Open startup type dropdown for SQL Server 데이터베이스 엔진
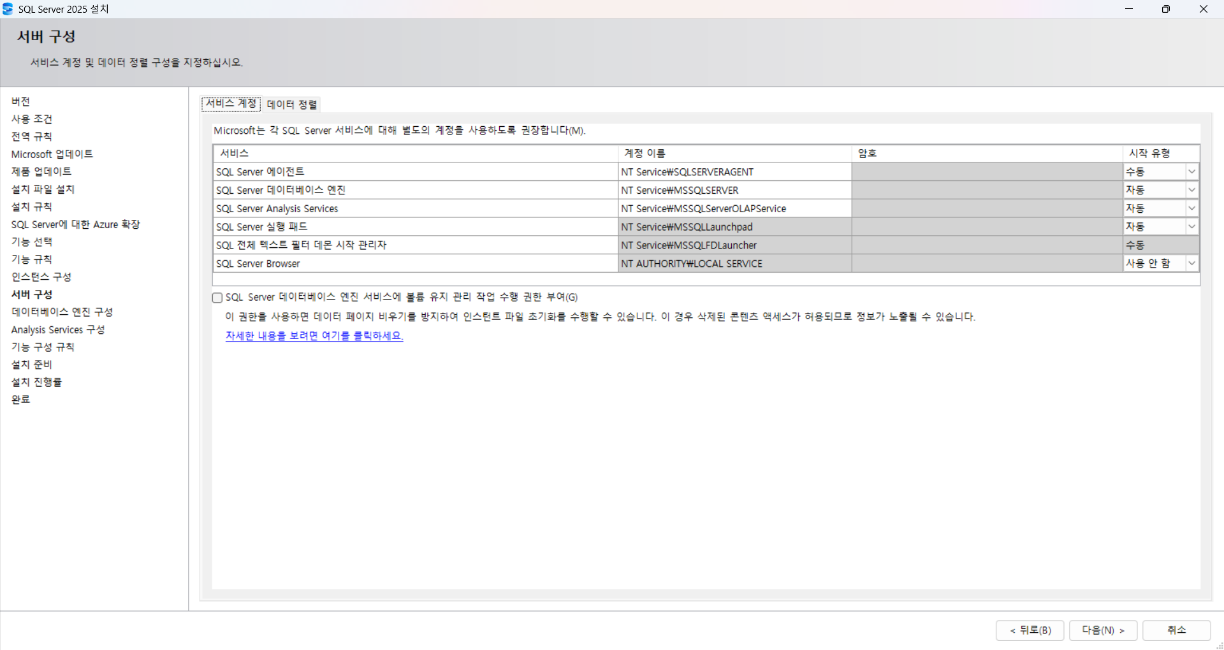 pos(1191,190)
